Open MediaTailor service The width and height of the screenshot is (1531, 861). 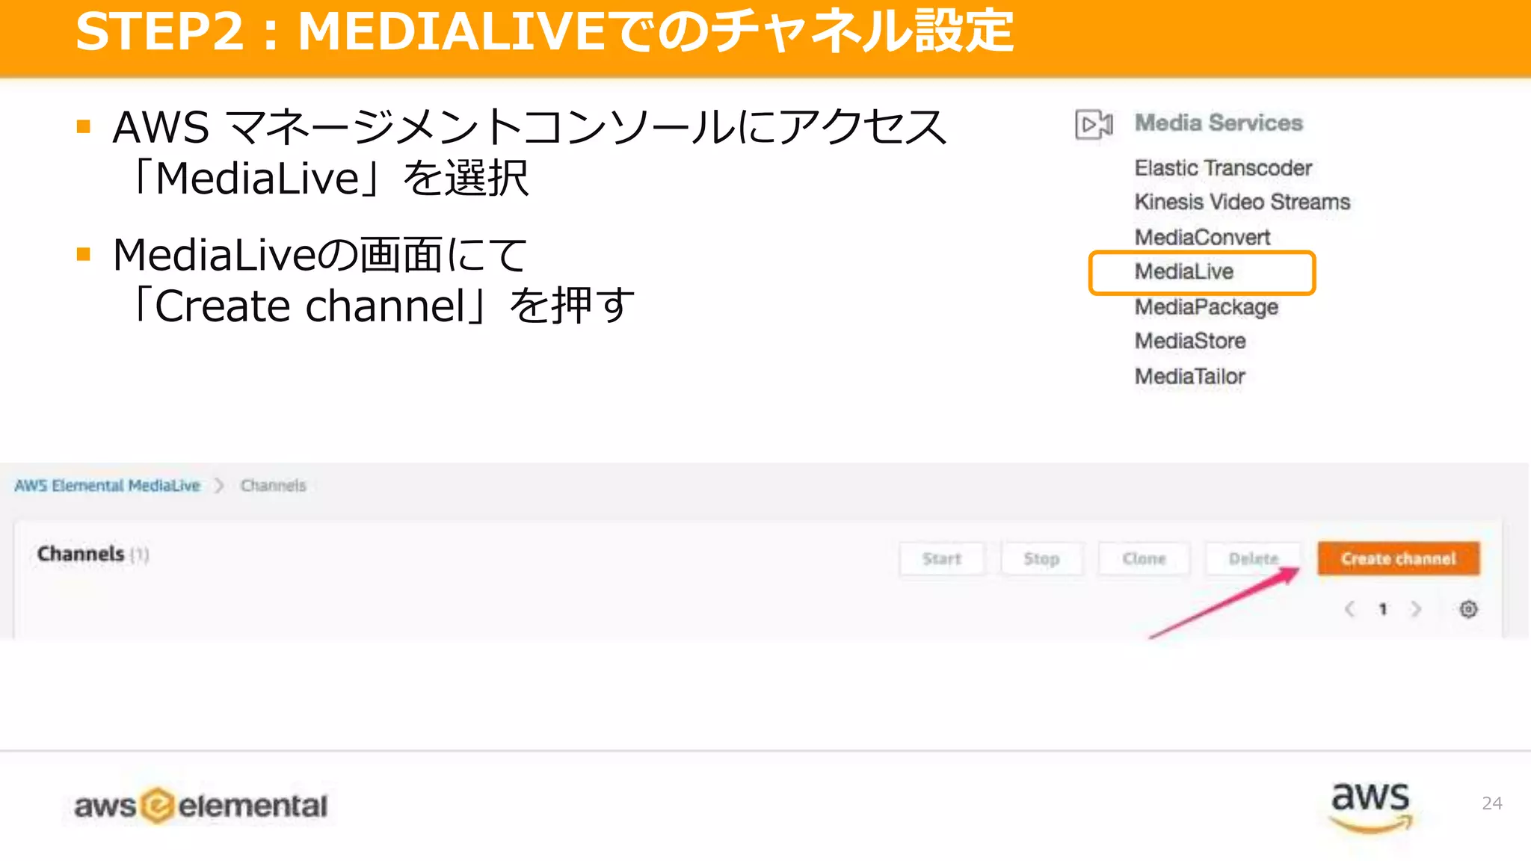click(x=1190, y=376)
